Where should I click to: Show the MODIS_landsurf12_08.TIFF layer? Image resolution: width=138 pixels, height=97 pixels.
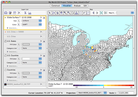tap(44, 85)
